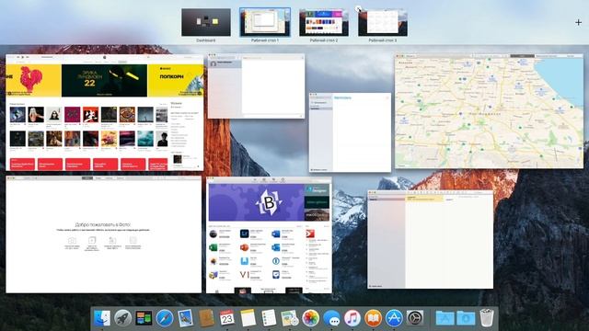Open App Store icon in Dock
Image resolution: width=589 pixels, height=331 pixels.
click(x=394, y=318)
